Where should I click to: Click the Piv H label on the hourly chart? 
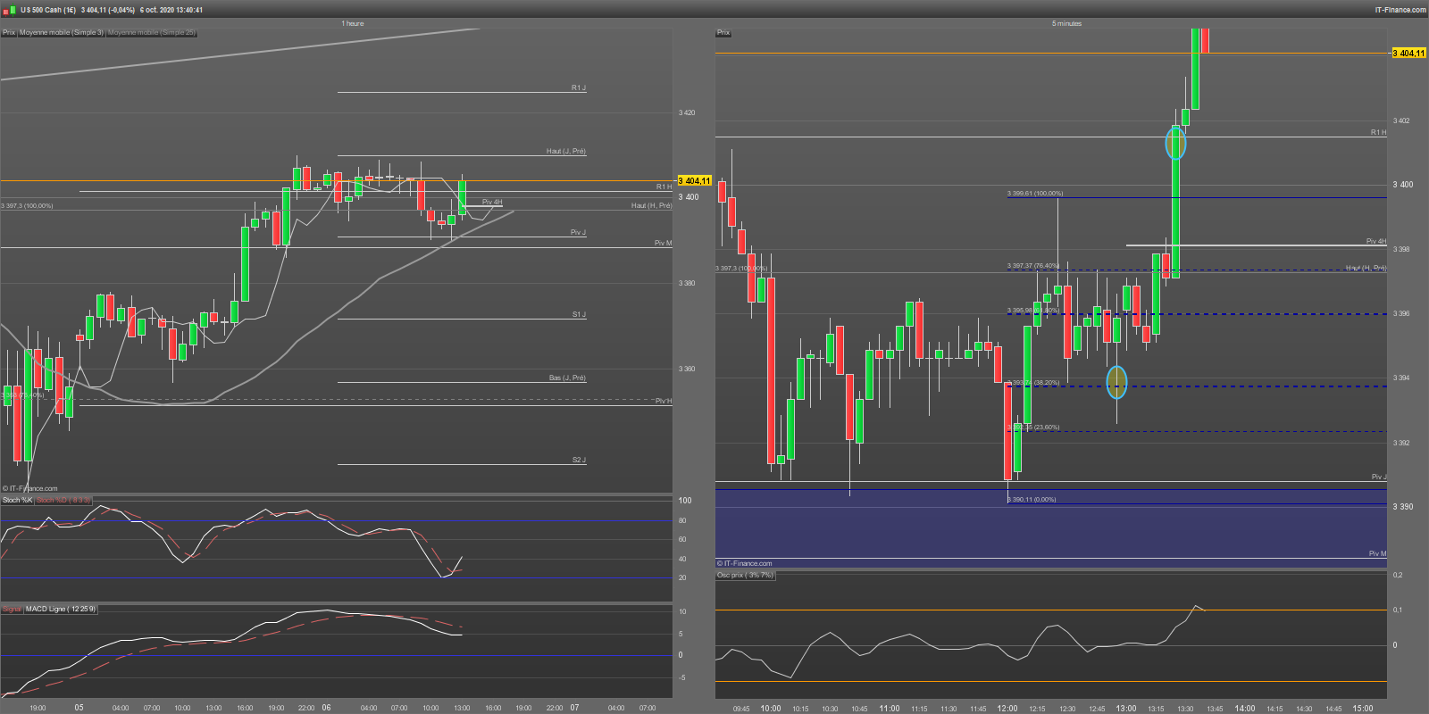(664, 401)
